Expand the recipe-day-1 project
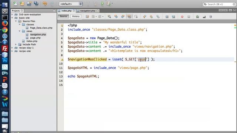The width and height of the screenshot is (237, 133). pyautogui.click(x=12, y=48)
